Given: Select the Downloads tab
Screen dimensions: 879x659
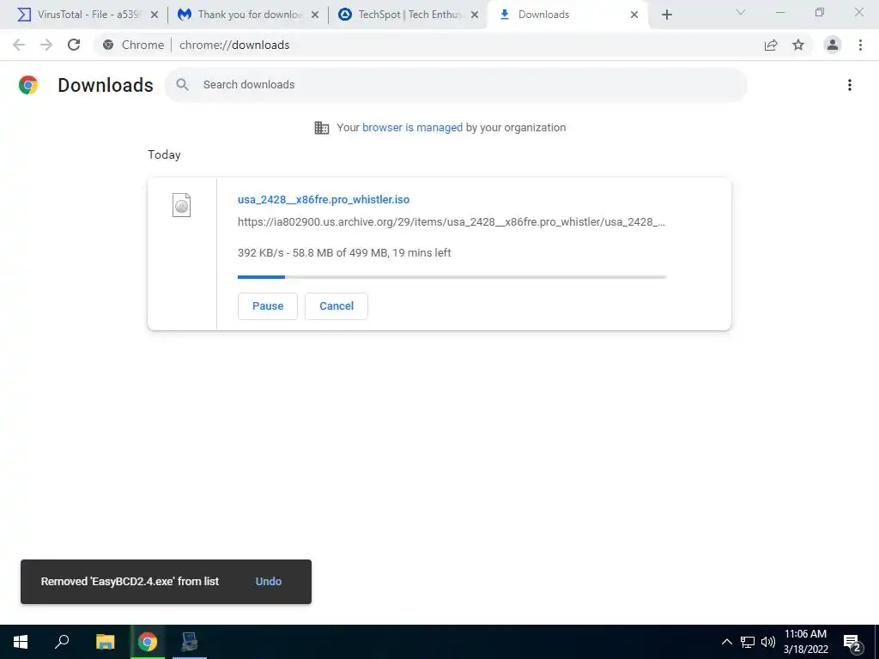Looking at the screenshot, I should (x=568, y=15).
